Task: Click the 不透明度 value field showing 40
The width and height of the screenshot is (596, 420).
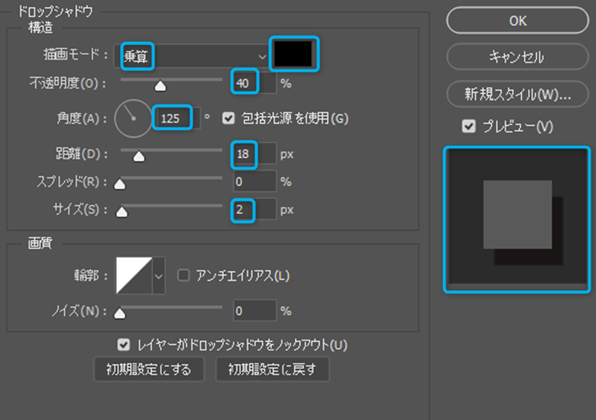Action: pyautogui.click(x=254, y=82)
